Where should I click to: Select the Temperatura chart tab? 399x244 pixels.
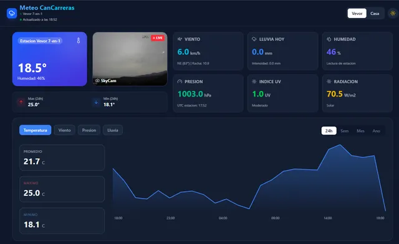point(35,130)
